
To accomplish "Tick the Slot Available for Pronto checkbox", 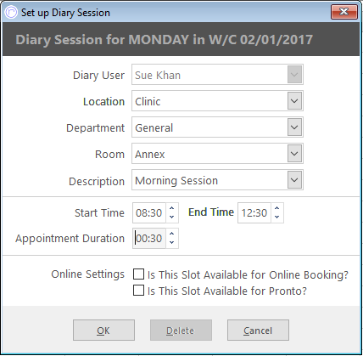I will coord(138,291).
